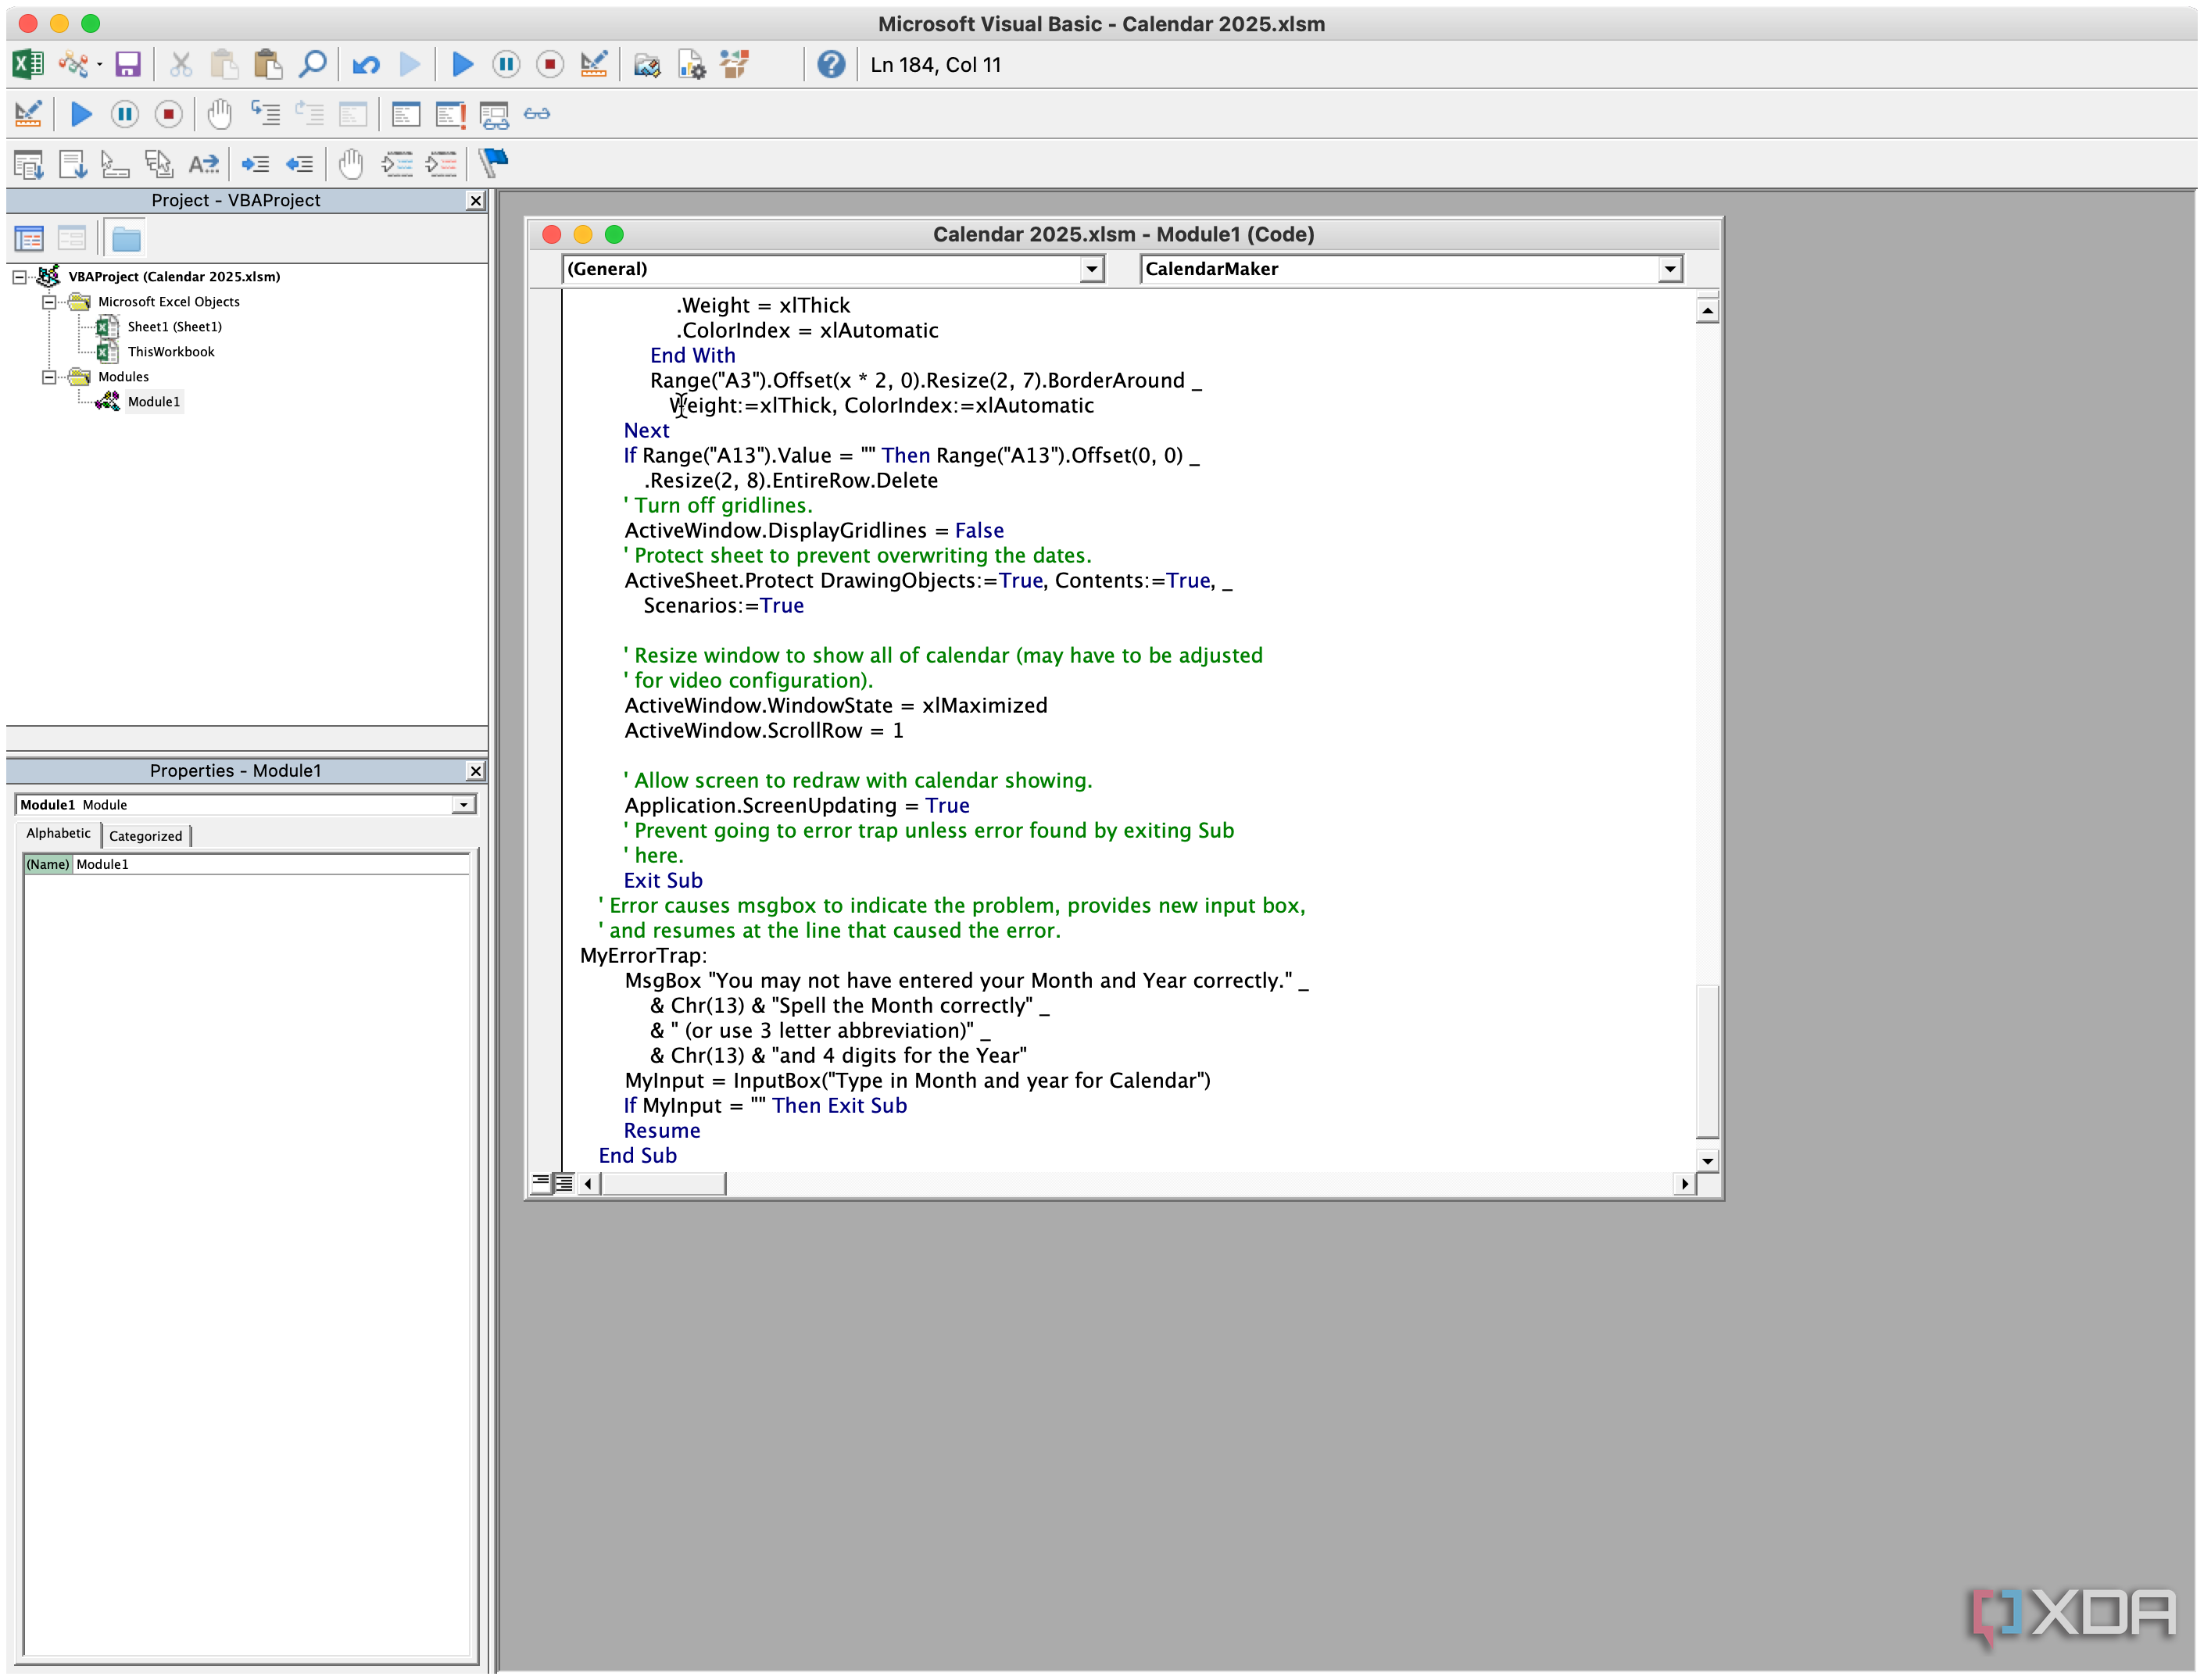Open the (General) object dropdown

[x=1092, y=269]
